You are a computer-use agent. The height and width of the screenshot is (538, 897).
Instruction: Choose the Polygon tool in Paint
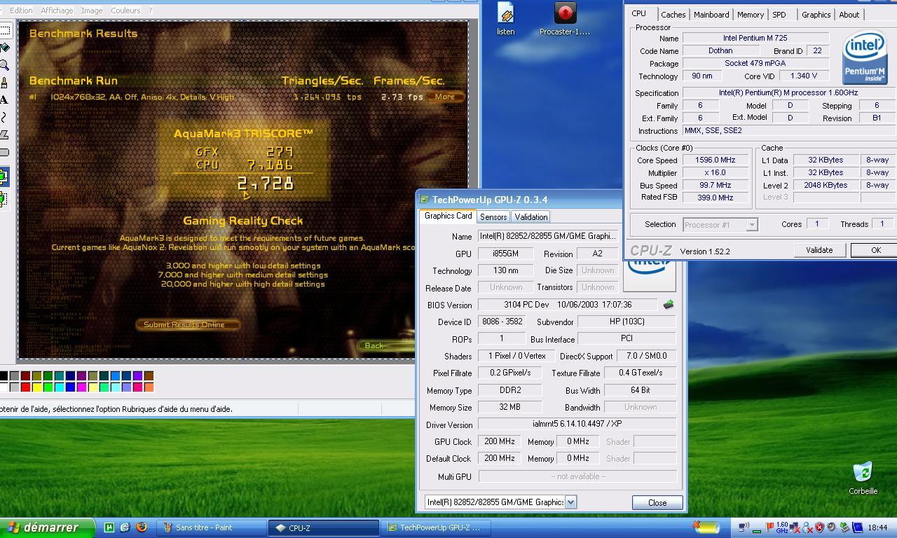5,135
